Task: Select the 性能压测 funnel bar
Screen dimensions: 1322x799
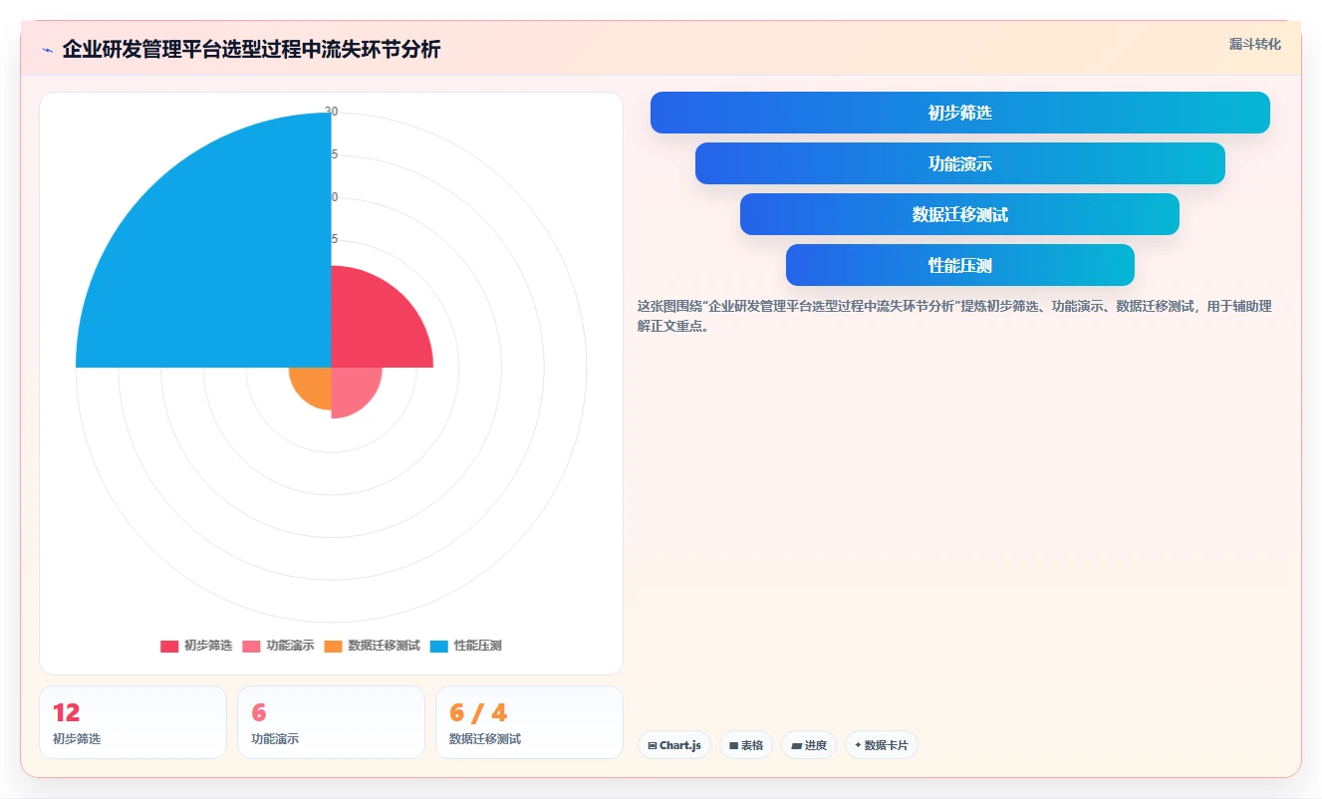Action: point(960,265)
